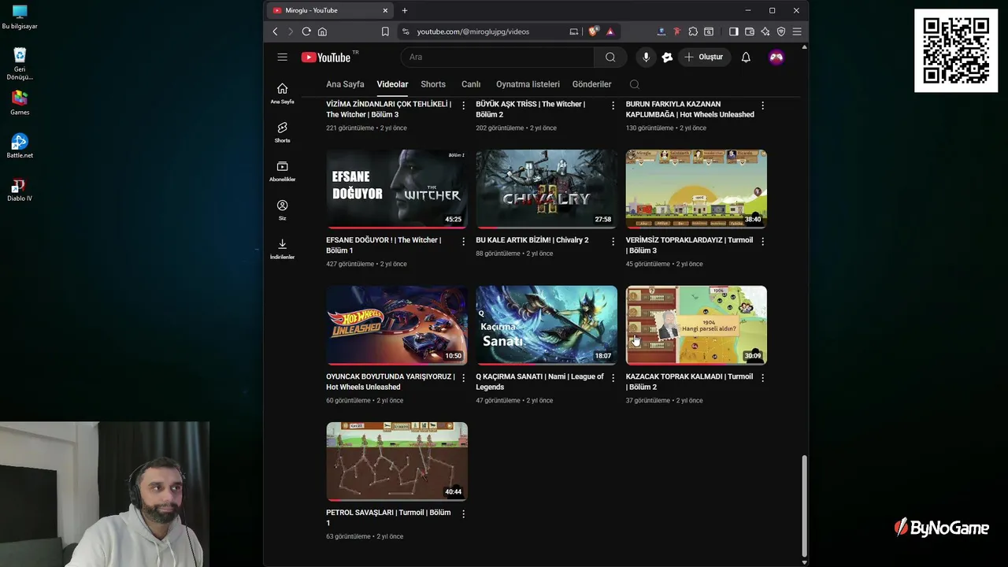Open the AI sparkle icon beside microphone
Screen dimensions: 1008x567
(667, 57)
